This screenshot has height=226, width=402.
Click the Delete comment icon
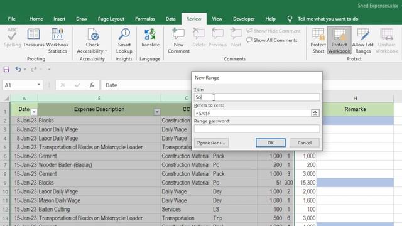(x=199, y=38)
